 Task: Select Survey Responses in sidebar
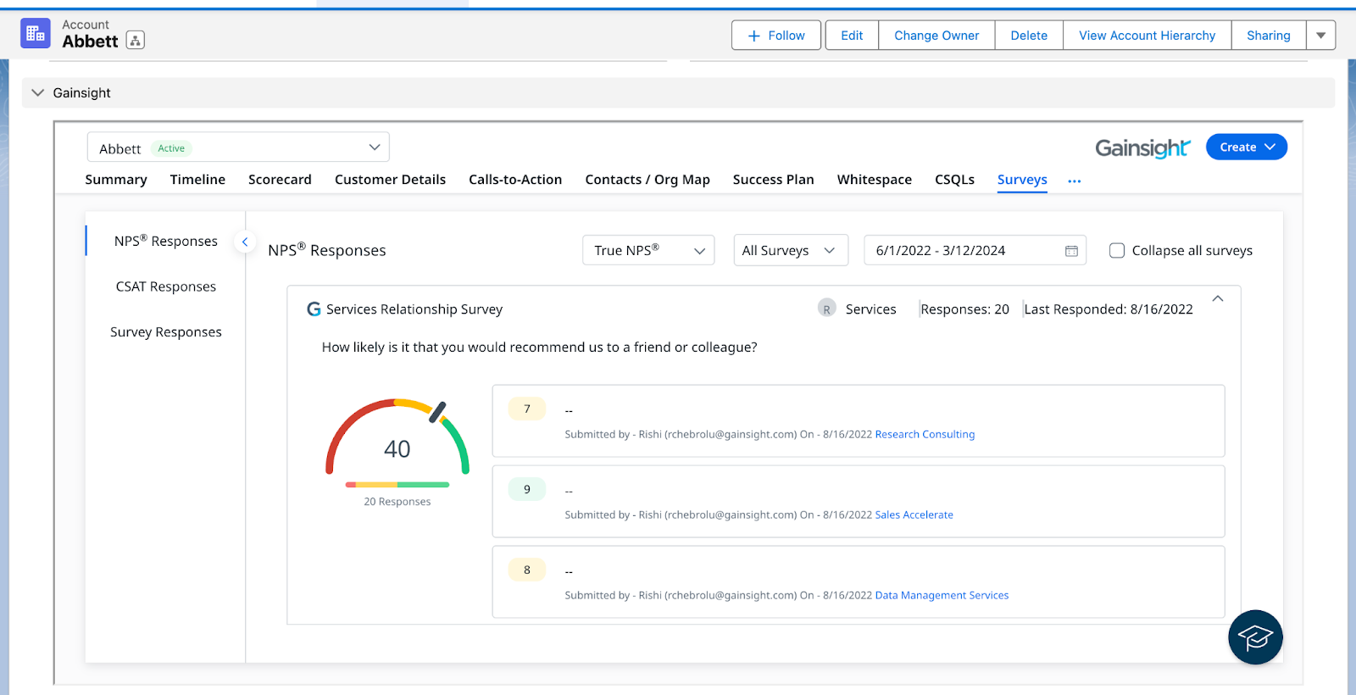(166, 332)
